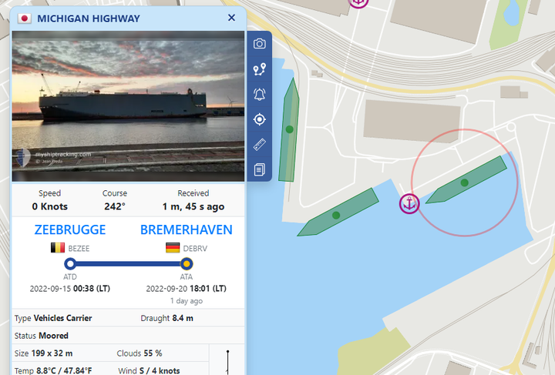Image resolution: width=555 pixels, height=375 pixels.
Task: Click the ATD departure marker on the voyage bar
Action: [x=70, y=263]
